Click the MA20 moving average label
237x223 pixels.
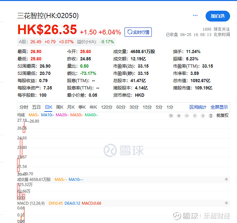[x=62, y=115]
